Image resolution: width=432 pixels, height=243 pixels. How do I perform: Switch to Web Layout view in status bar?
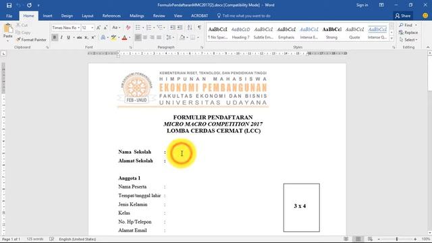tap(370, 239)
